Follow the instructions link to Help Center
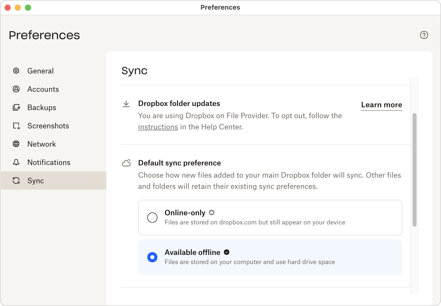Screen dimensions: 441x306 pyautogui.click(x=158, y=127)
